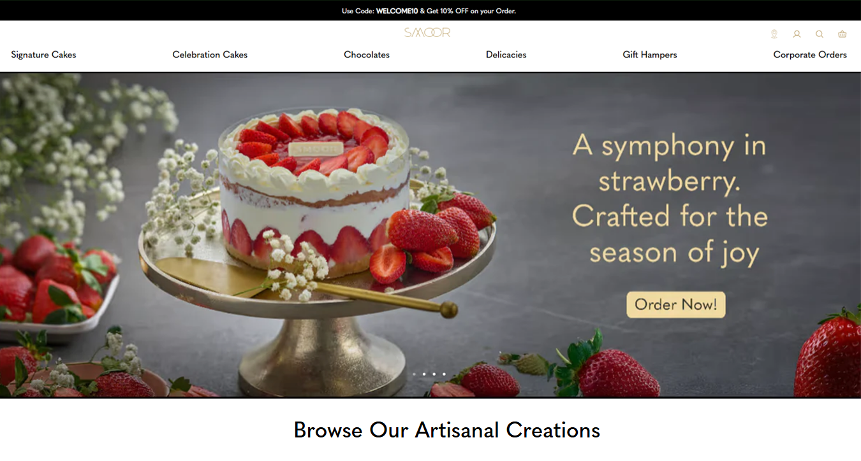861x461 pixels.
Task: Open Signature Cakes menu
Action: [43, 55]
